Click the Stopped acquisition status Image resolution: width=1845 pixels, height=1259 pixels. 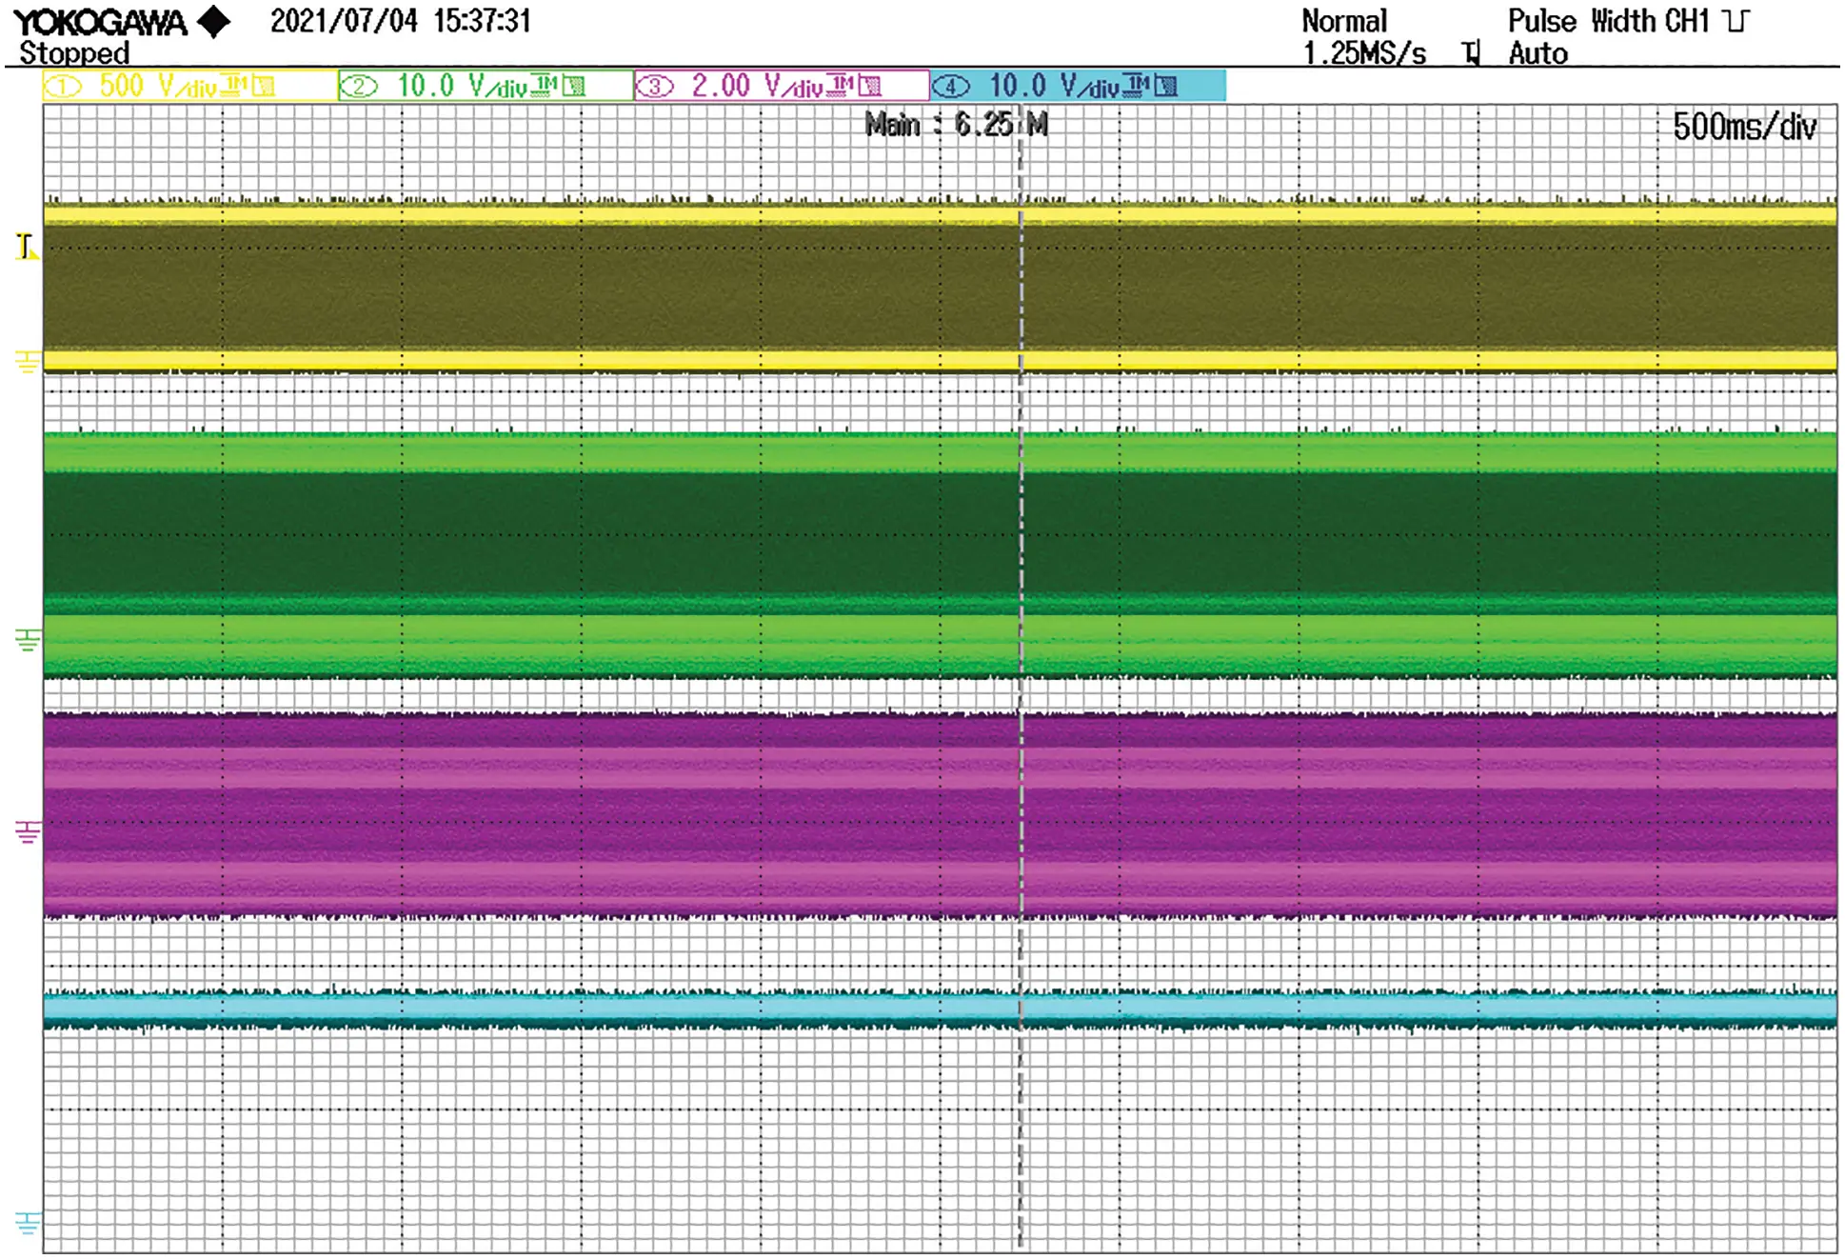point(74,53)
